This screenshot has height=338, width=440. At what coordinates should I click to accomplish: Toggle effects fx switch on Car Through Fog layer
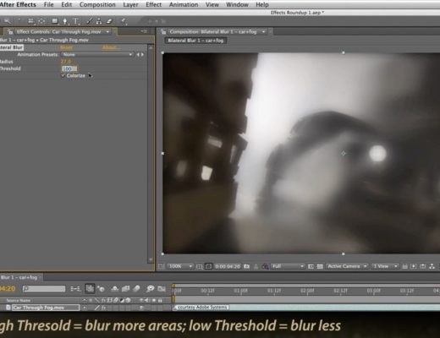click(104, 308)
